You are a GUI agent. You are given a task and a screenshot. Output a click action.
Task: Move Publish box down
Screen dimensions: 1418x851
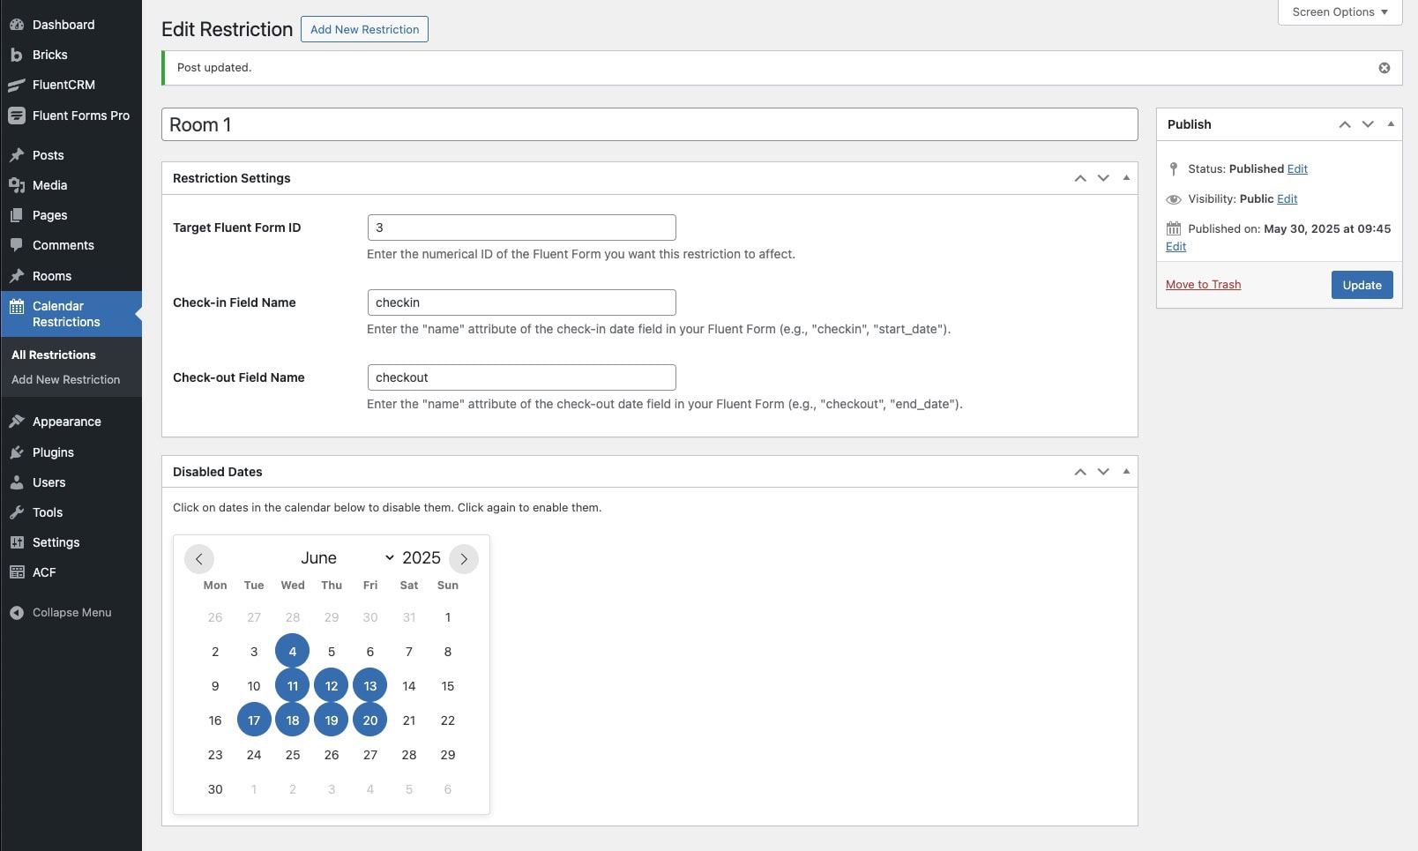[1368, 124]
